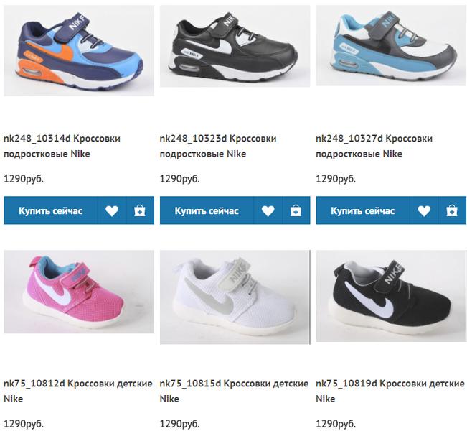
Task: Open the light blue grey sneaker image
Action: (x=391, y=46)
